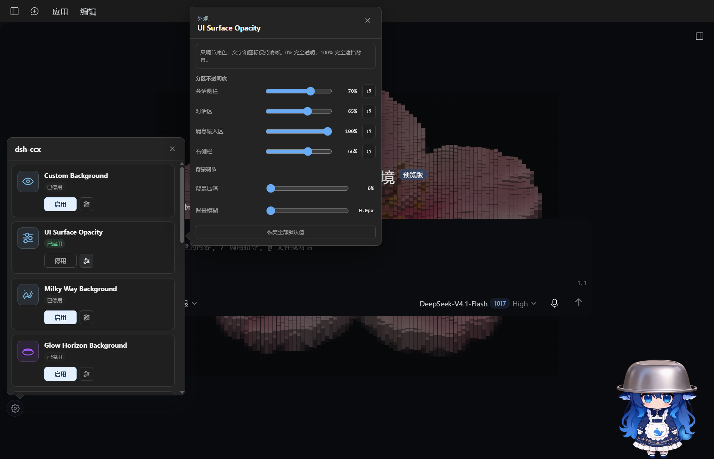714x459 pixels.
Task: Click the 已启用 status label
Action: pyautogui.click(x=55, y=244)
